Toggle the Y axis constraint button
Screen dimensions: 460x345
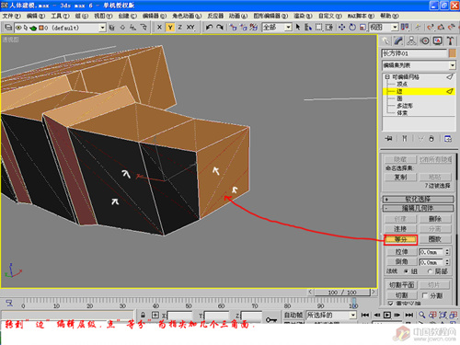[x=170, y=28]
